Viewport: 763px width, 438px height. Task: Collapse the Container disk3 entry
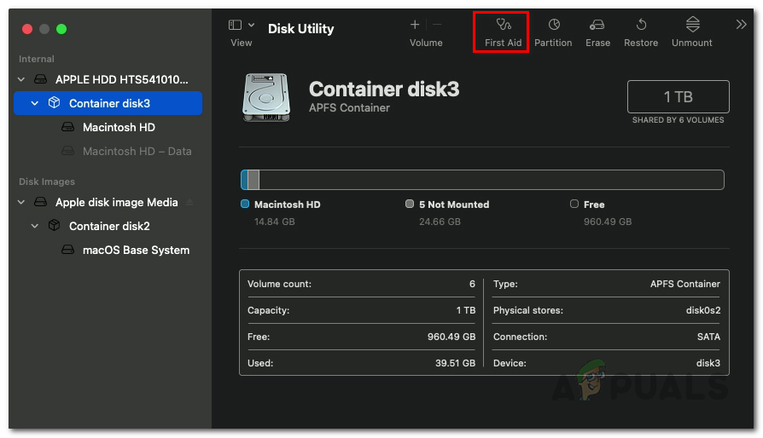point(35,103)
